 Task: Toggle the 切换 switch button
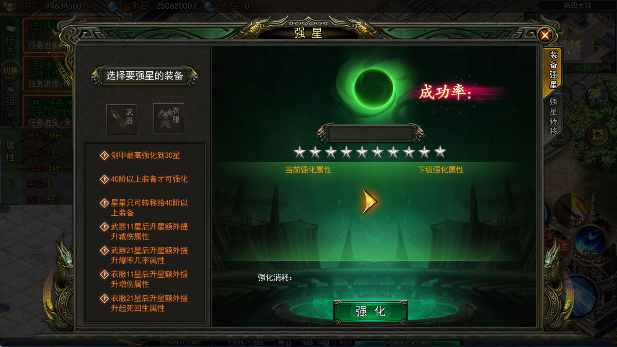[10, 71]
